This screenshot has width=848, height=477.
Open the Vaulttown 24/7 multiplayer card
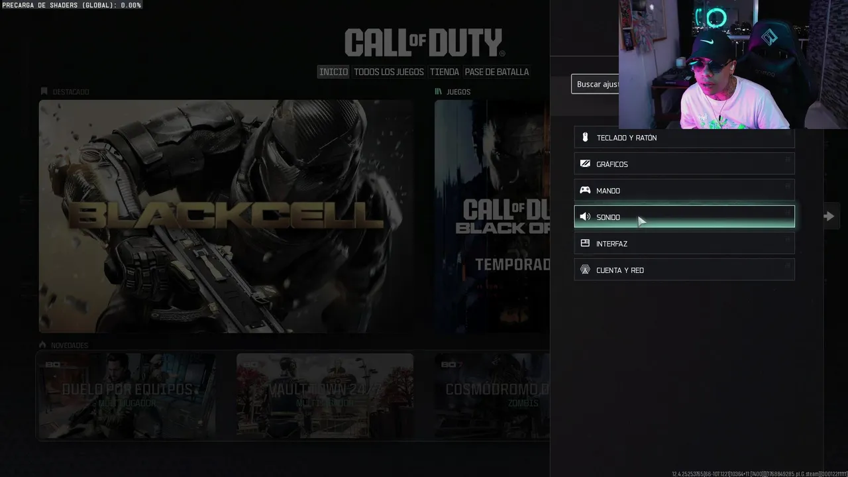click(x=325, y=396)
